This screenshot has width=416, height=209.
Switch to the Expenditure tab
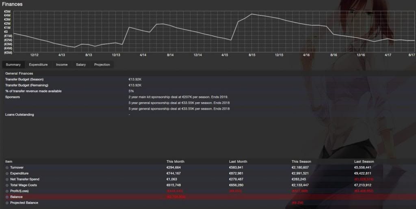[38, 65]
